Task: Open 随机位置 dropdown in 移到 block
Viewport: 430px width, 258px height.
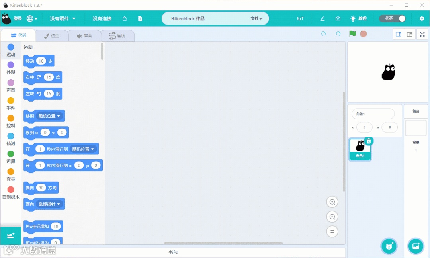Action: (x=49, y=116)
